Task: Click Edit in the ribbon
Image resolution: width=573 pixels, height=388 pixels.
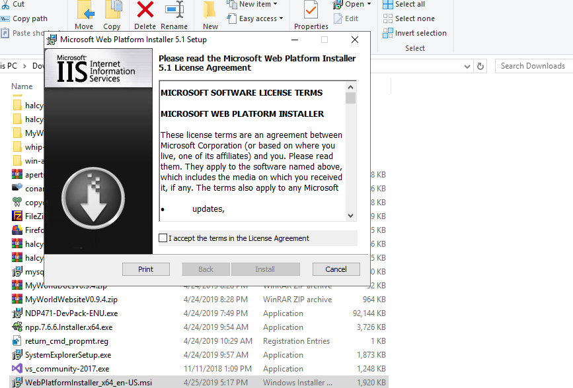Action: point(346,18)
